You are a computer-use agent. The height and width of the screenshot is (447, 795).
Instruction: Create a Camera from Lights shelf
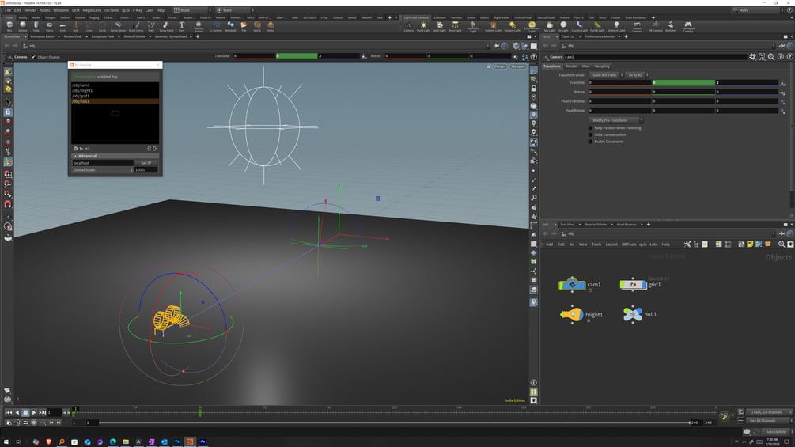coord(409,26)
